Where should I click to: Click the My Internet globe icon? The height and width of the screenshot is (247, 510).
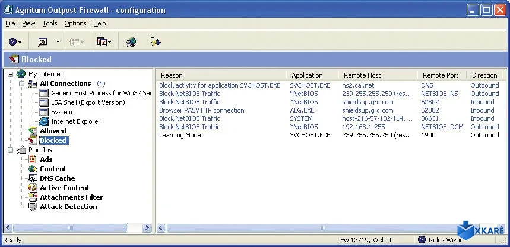click(21, 74)
